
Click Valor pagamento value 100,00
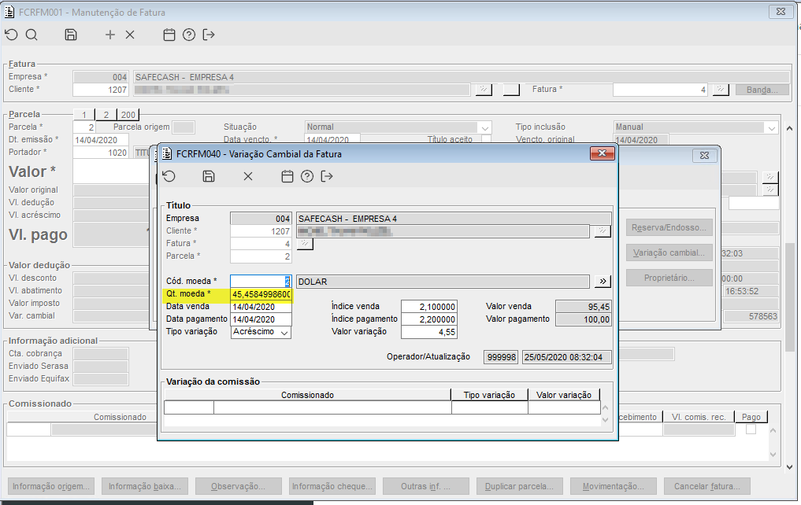(x=583, y=319)
